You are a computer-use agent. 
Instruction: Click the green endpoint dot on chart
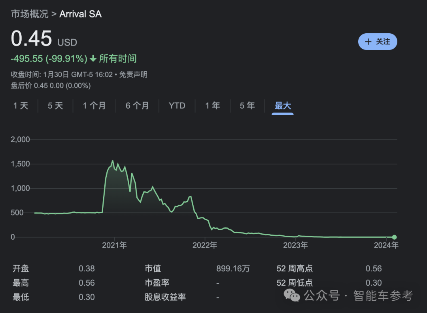click(x=394, y=237)
